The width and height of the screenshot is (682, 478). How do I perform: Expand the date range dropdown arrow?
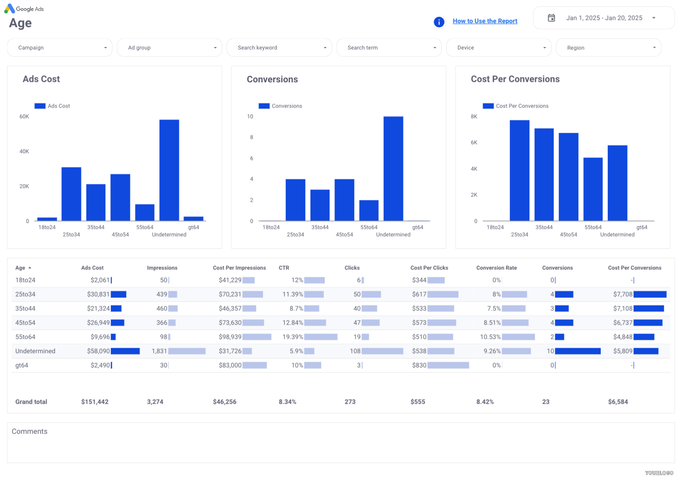pyautogui.click(x=654, y=18)
